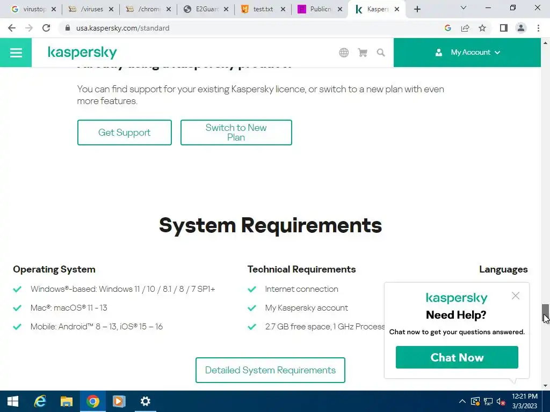Click the Kaspersky logo

[x=82, y=53]
